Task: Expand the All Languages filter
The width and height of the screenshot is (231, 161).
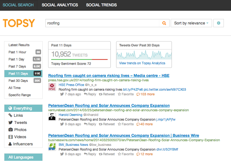Action: [23, 157]
